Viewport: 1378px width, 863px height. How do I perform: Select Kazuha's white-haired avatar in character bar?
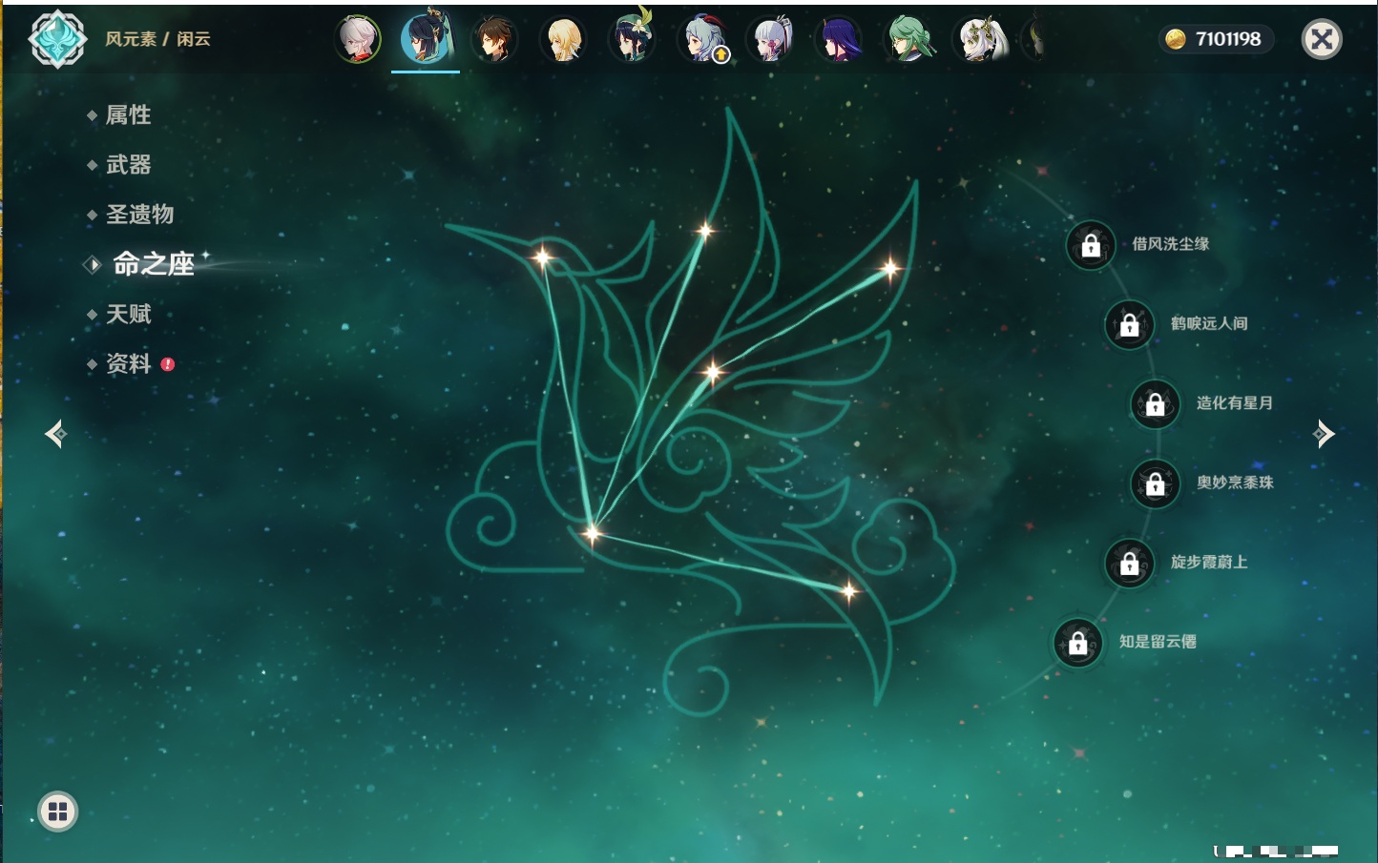click(358, 40)
